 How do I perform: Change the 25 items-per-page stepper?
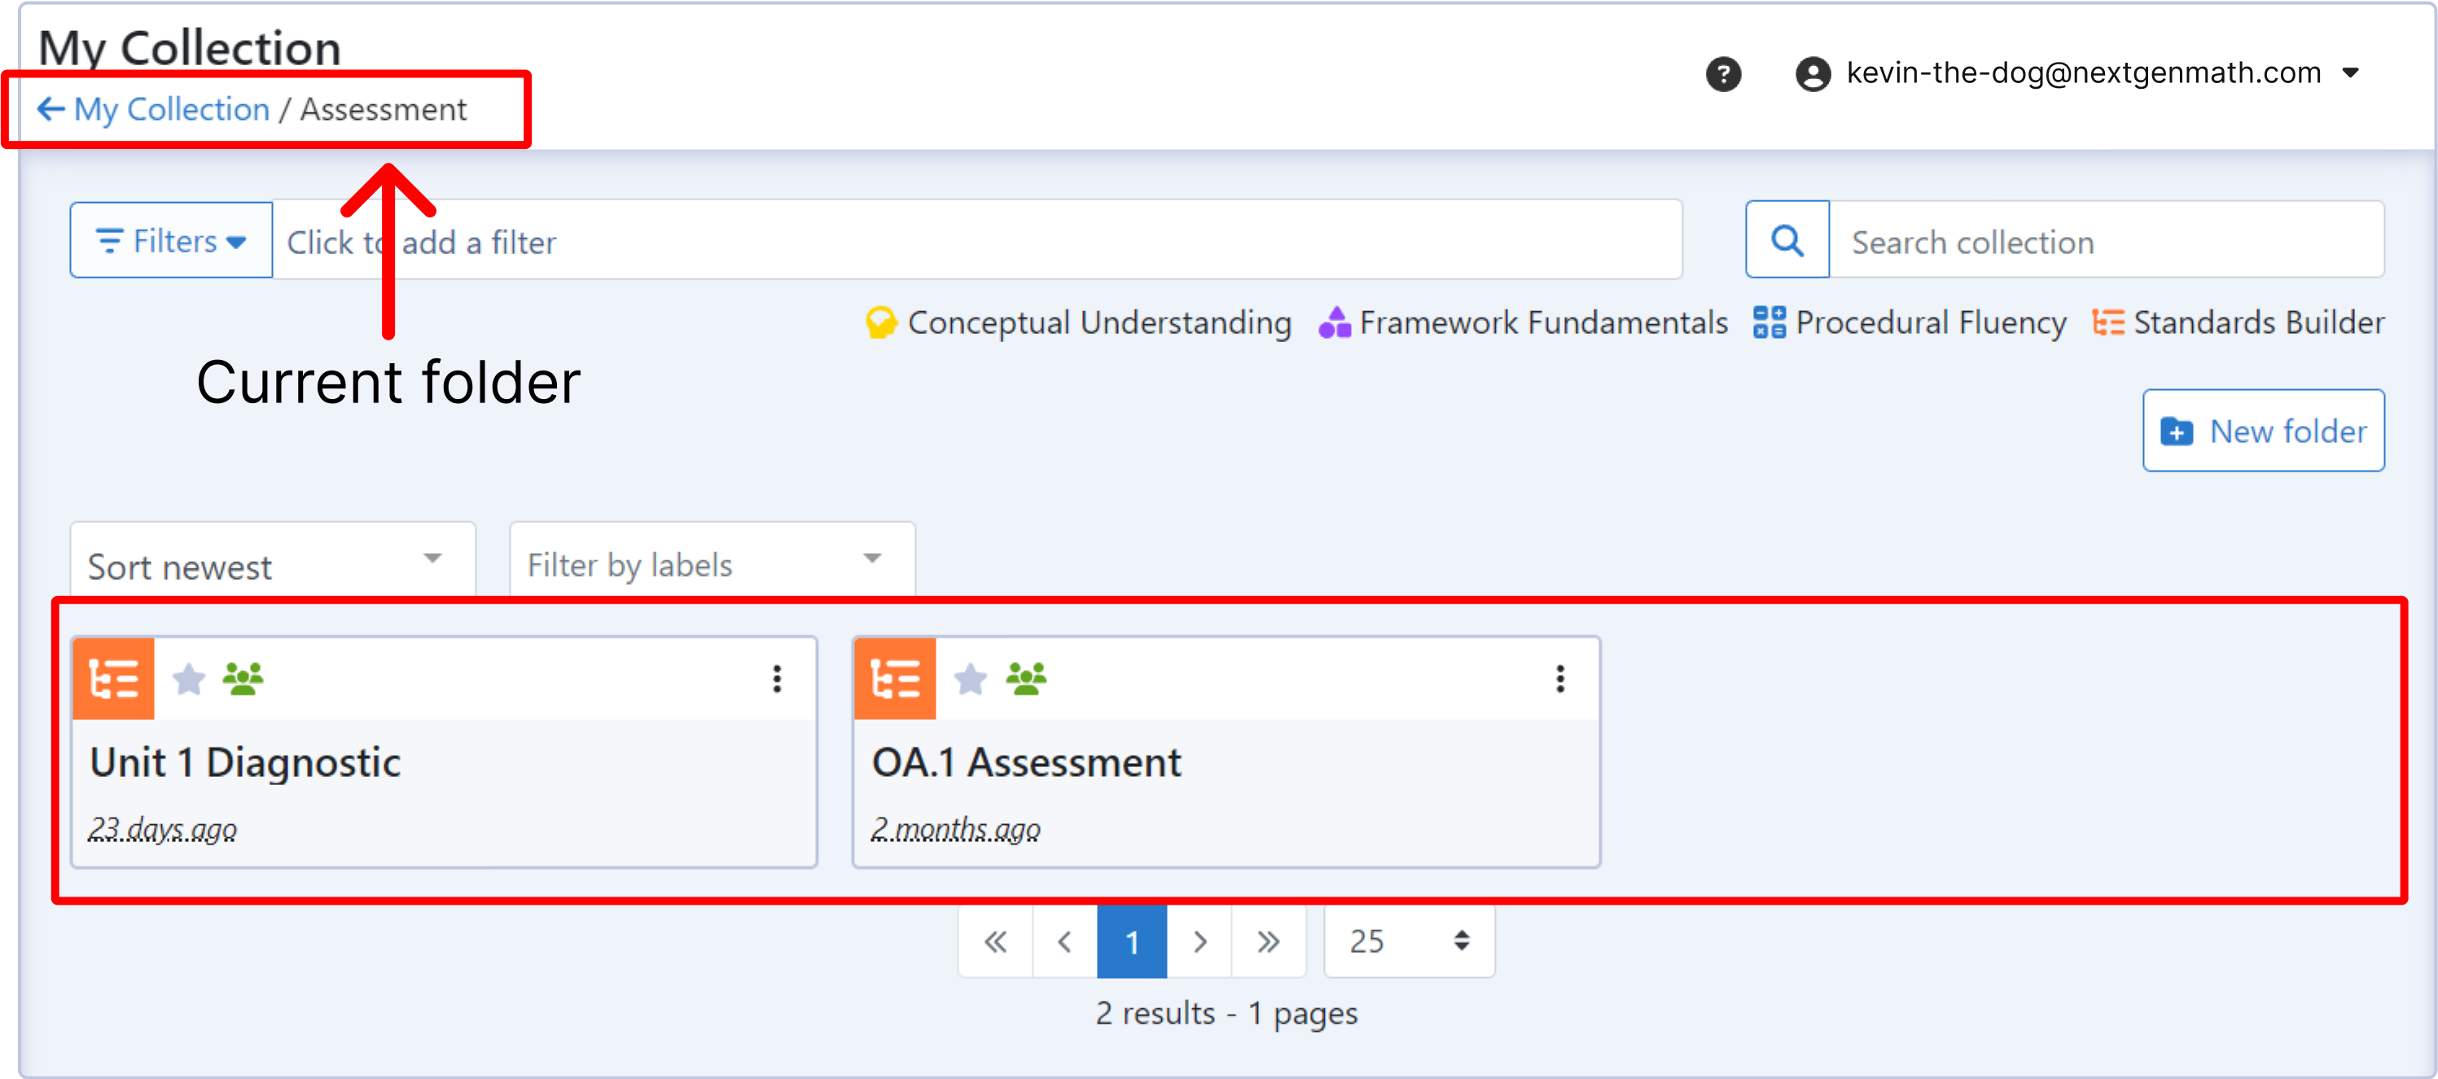[1408, 941]
